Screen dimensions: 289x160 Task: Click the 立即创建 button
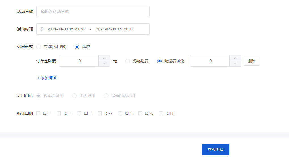216,149
